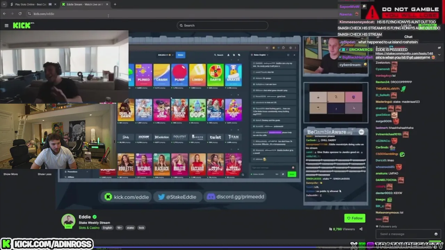
Task: Toggle the Stake chat bubble icon
Action: [x=239, y=55]
